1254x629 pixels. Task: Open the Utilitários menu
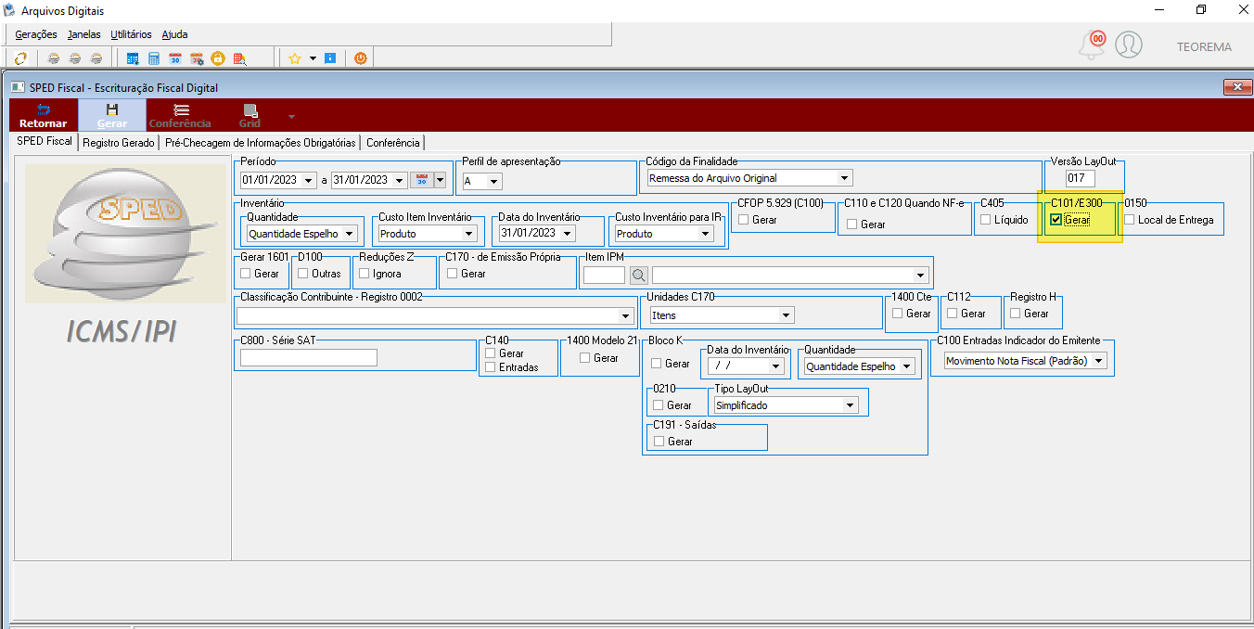tap(131, 34)
